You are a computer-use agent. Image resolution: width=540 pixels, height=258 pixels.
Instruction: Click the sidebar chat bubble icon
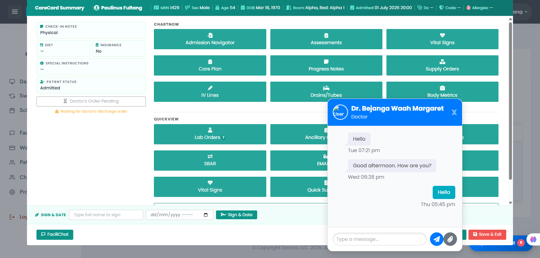click(12, 133)
